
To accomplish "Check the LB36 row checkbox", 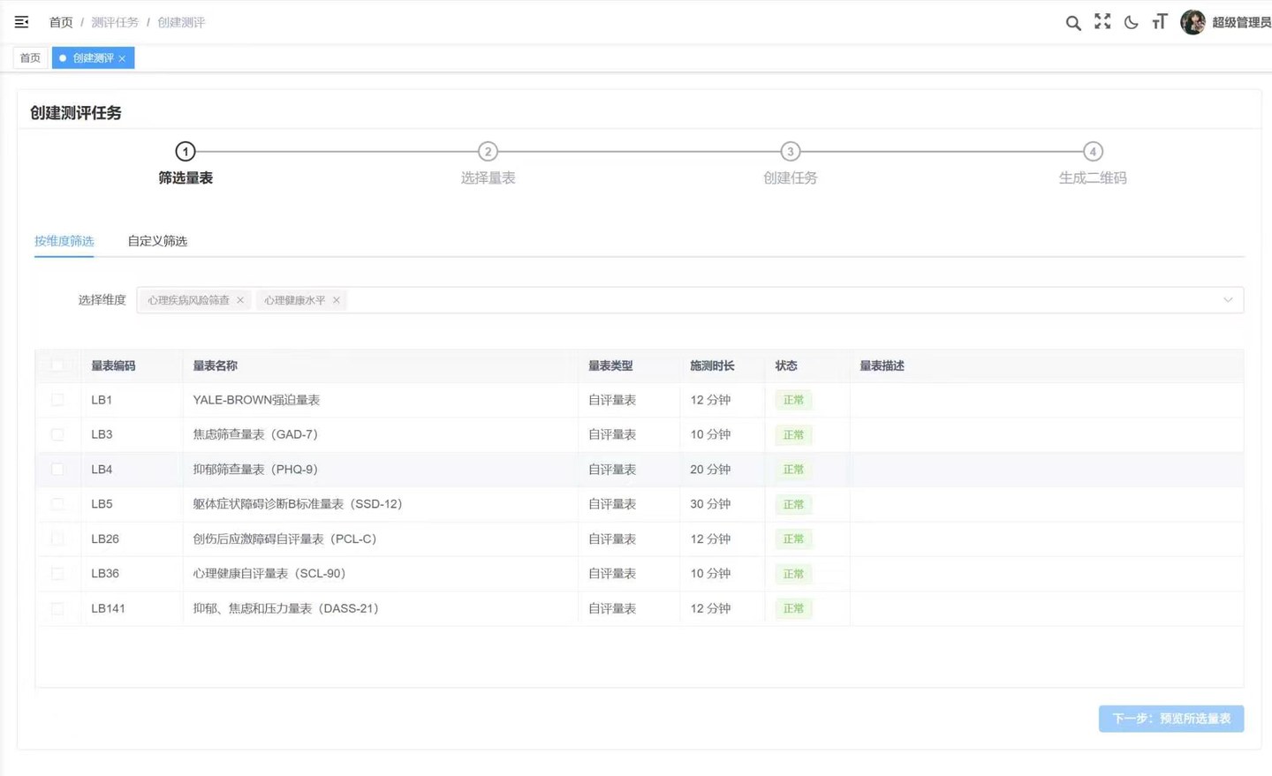I will click(x=57, y=574).
